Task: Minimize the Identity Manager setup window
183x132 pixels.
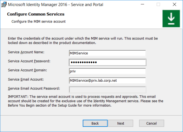Action: (142, 5)
